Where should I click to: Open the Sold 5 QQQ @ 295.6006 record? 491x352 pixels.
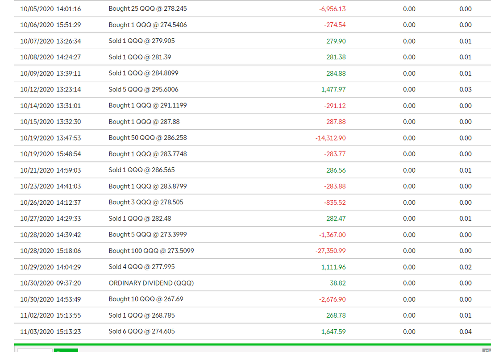pos(144,89)
